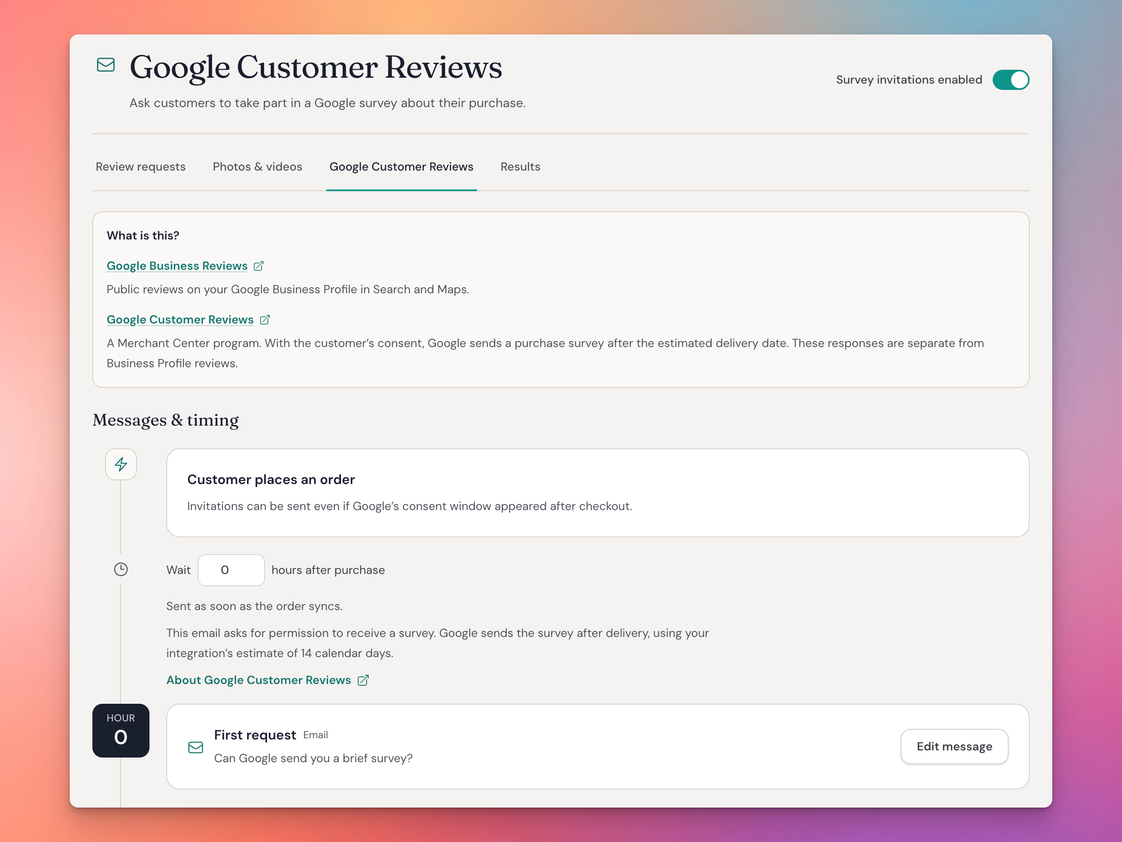Open the Photos & videos tab
The width and height of the screenshot is (1122, 842).
258,166
